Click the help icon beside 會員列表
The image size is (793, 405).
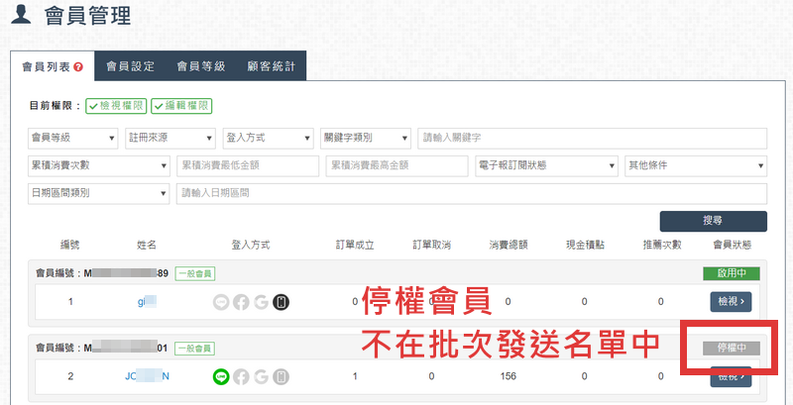coord(78,66)
